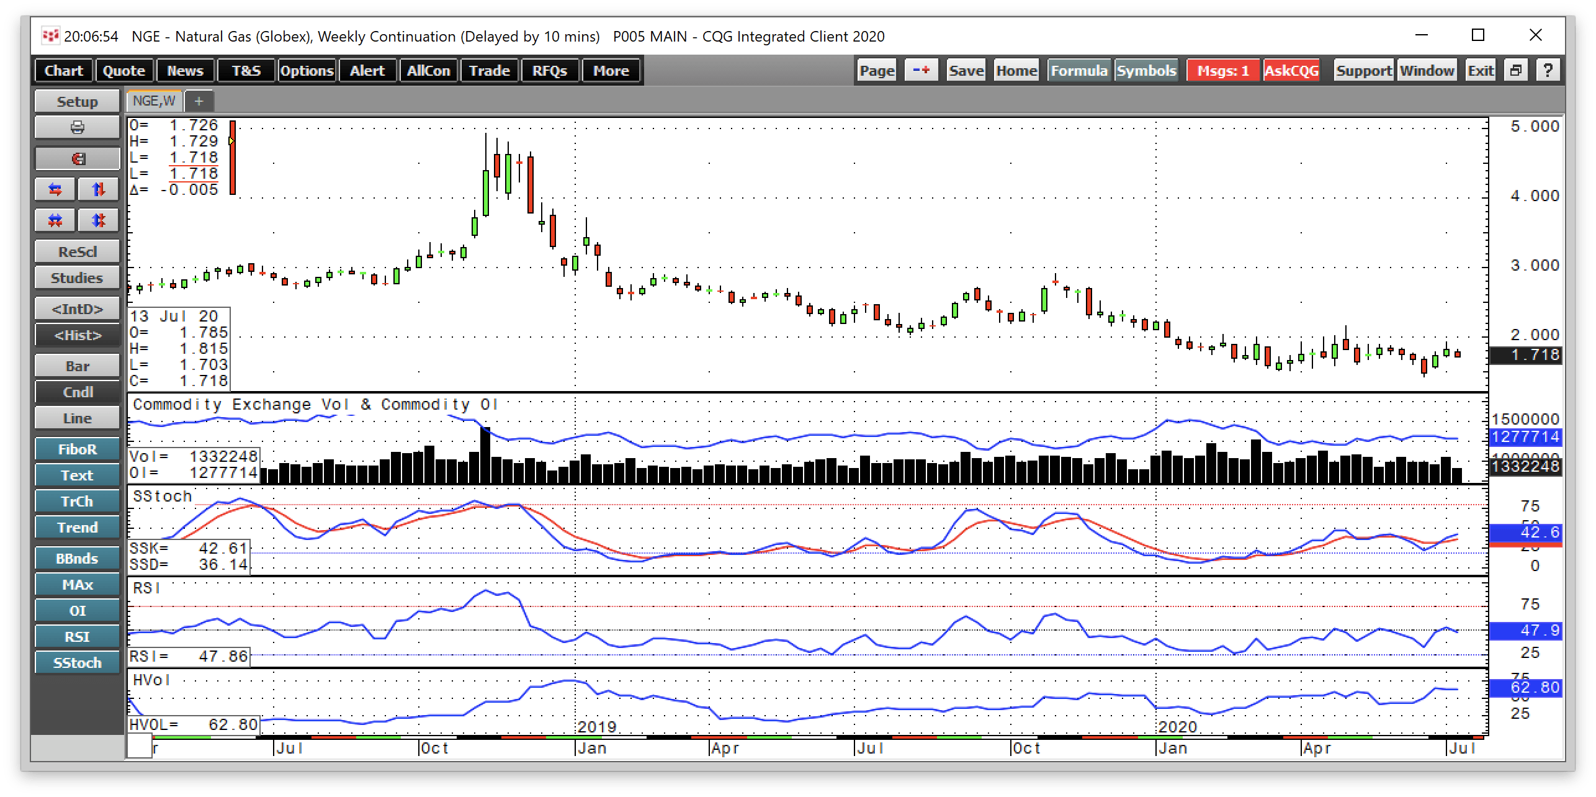Click the AllCon toolbar button

click(428, 71)
